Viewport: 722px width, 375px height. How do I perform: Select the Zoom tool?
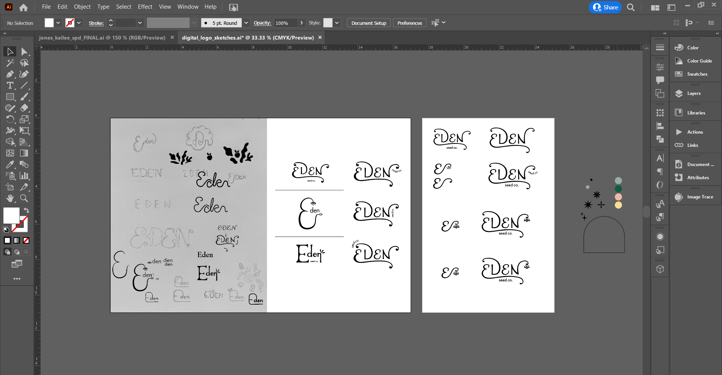pos(24,198)
